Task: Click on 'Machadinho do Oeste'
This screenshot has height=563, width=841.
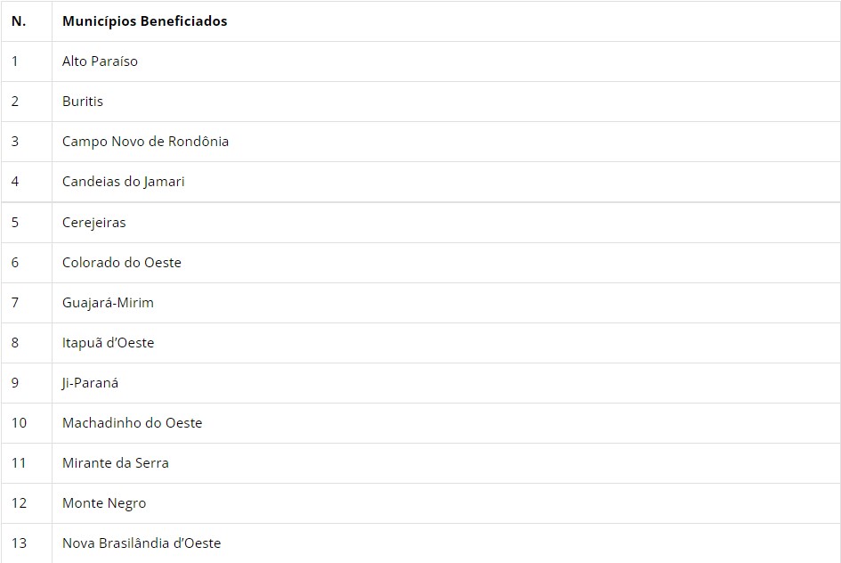Action: (x=132, y=423)
